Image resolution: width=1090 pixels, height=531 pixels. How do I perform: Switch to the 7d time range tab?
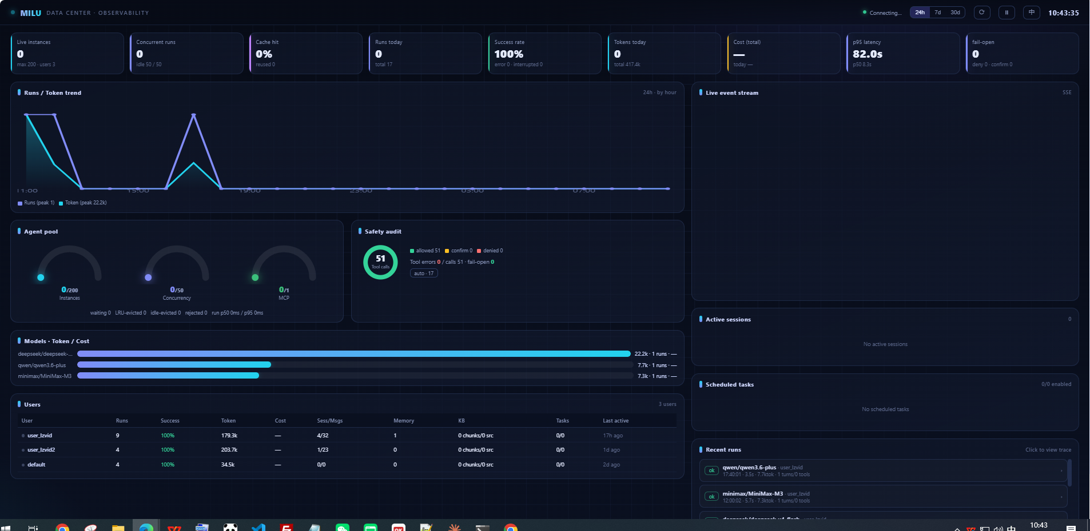pyautogui.click(x=938, y=12)
